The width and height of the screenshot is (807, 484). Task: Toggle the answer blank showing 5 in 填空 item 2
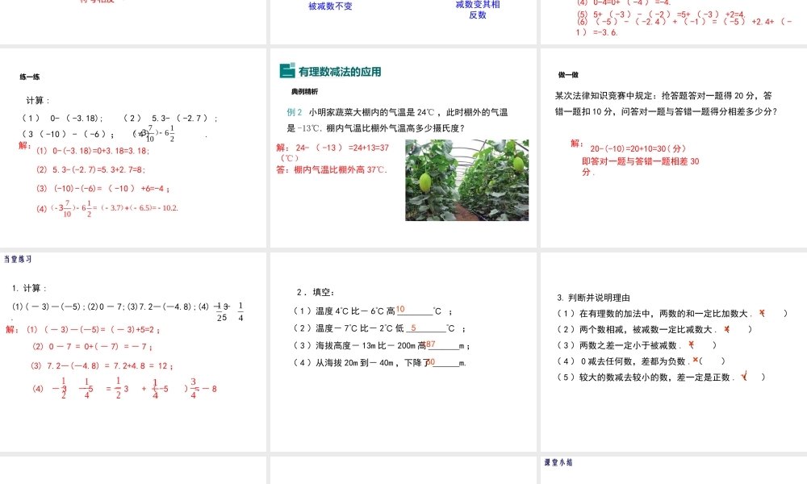coord(412,328)
